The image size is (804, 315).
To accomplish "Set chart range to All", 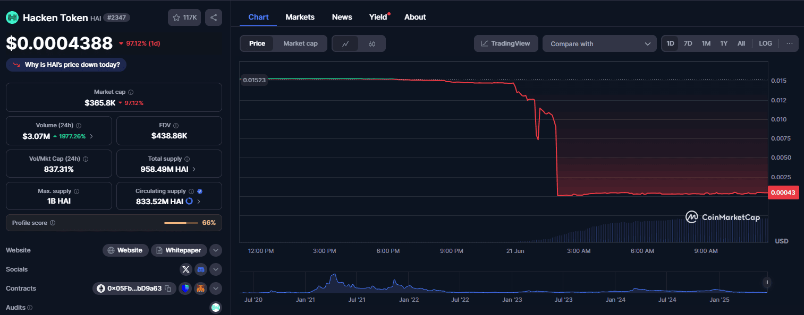I will (741, 43).
